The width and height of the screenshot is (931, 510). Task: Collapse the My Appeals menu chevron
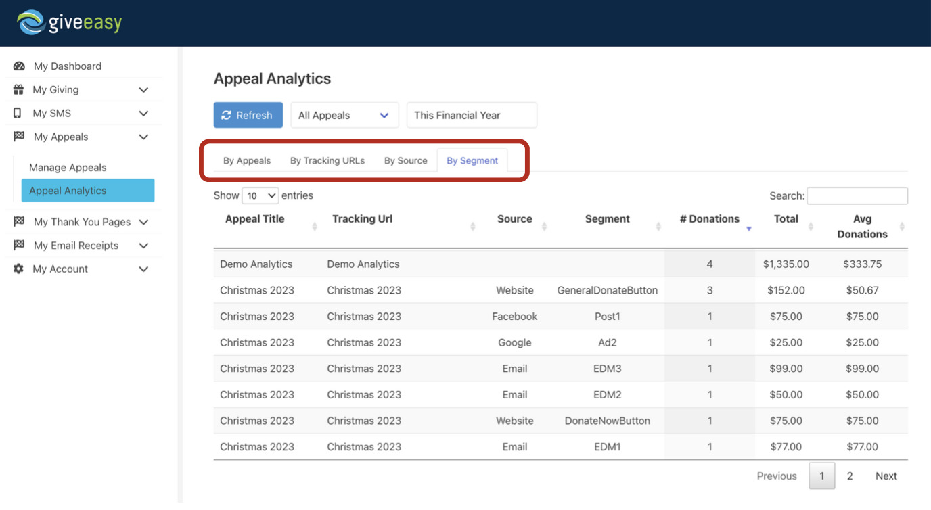tap(143, 137)
